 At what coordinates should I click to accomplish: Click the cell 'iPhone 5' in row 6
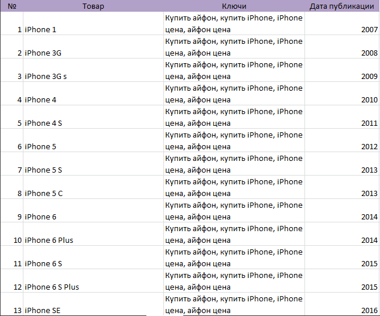click(x=93, y=140)
